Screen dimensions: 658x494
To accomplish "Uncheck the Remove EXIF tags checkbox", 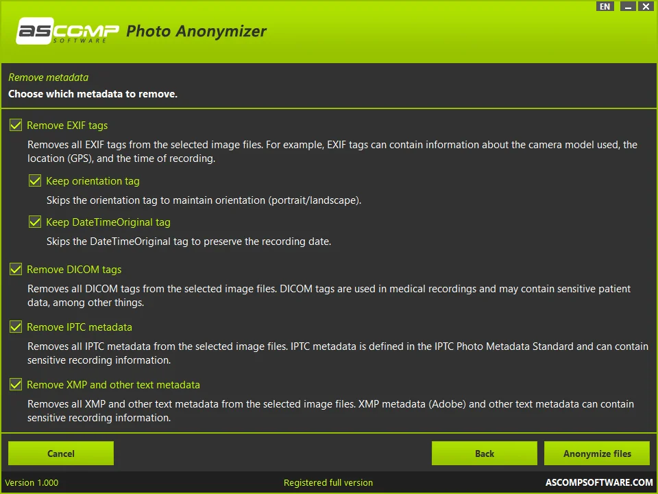I will (16, 125).
